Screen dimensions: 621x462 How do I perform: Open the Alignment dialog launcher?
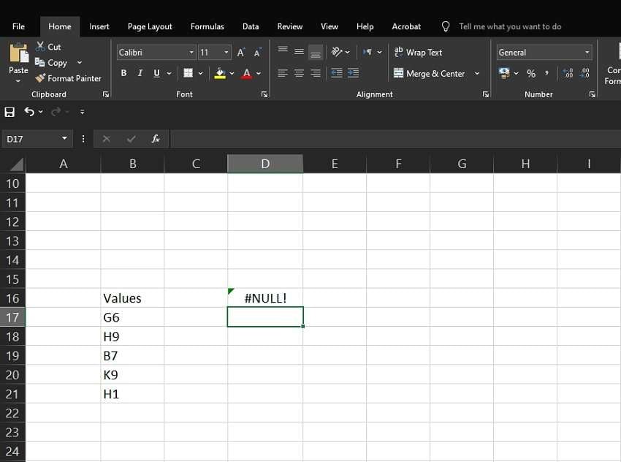click(x=486, y=94)
